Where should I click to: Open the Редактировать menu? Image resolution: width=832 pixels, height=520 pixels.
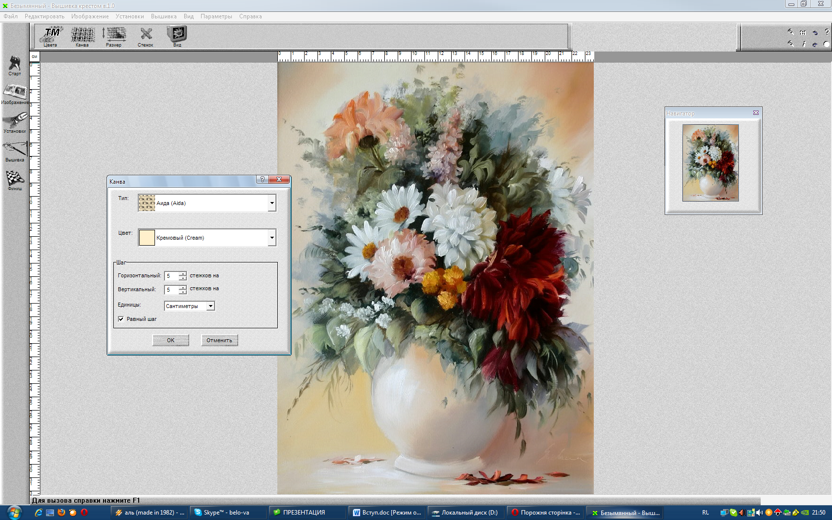45,16
